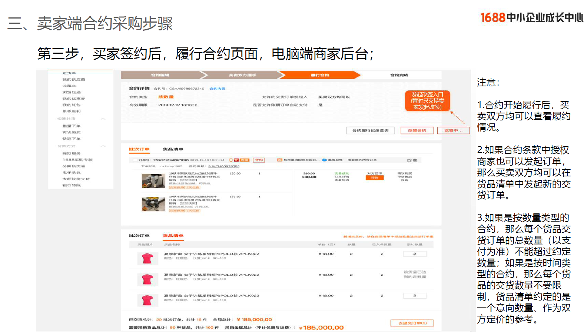Collapse the 付款方式 sidebar section
This screenshot has height=332, width=584.
pos(103,146)
